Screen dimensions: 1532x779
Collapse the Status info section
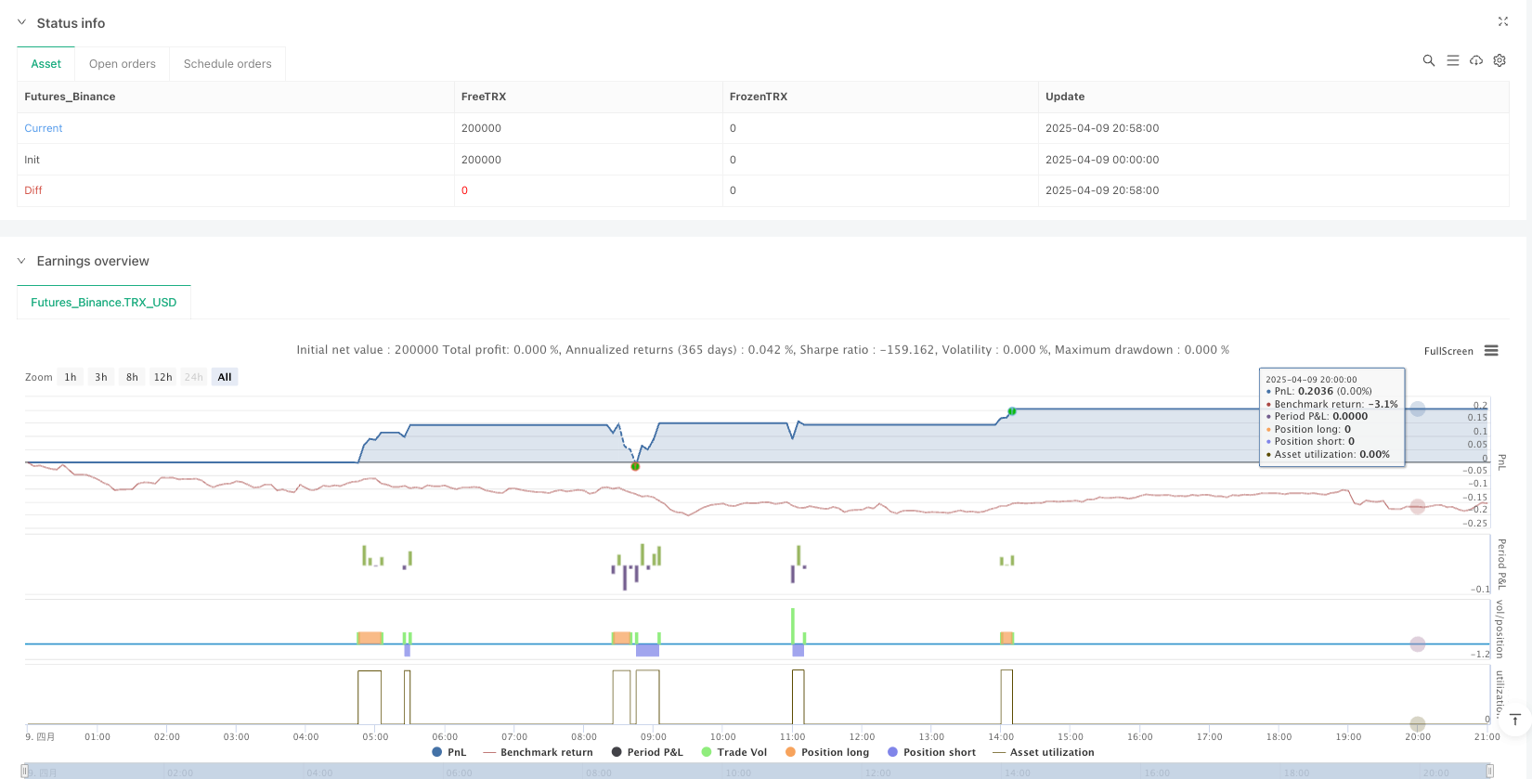click(22, 23)
